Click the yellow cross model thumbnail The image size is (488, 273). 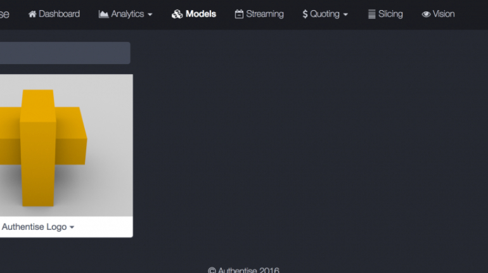67,145
